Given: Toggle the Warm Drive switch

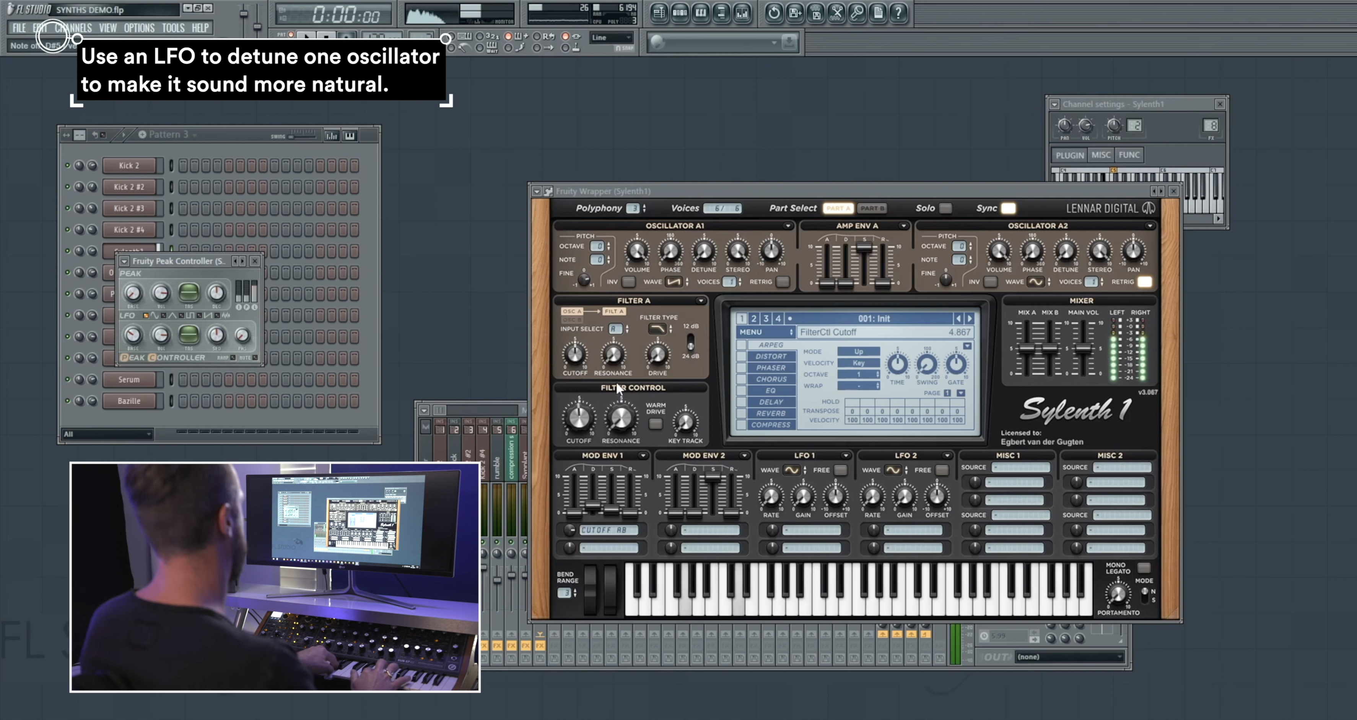Looking at the screenshot, I should pyautogui.click(x=655, y=424).
